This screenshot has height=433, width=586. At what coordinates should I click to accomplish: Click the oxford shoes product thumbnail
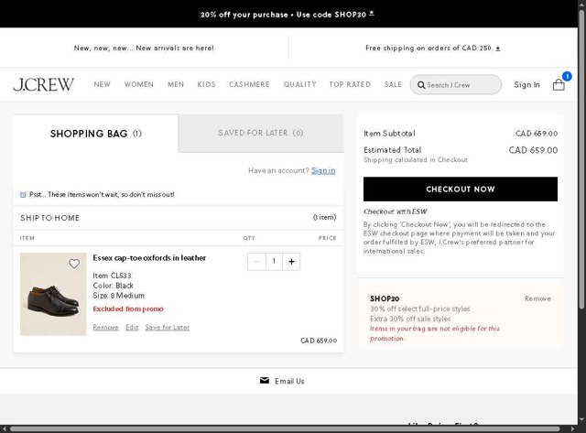click(53, 294)
